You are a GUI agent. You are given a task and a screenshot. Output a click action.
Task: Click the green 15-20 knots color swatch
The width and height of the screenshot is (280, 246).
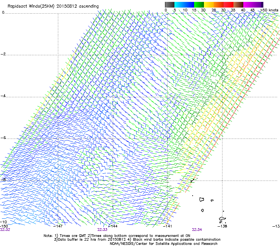[x=199, y=5]
